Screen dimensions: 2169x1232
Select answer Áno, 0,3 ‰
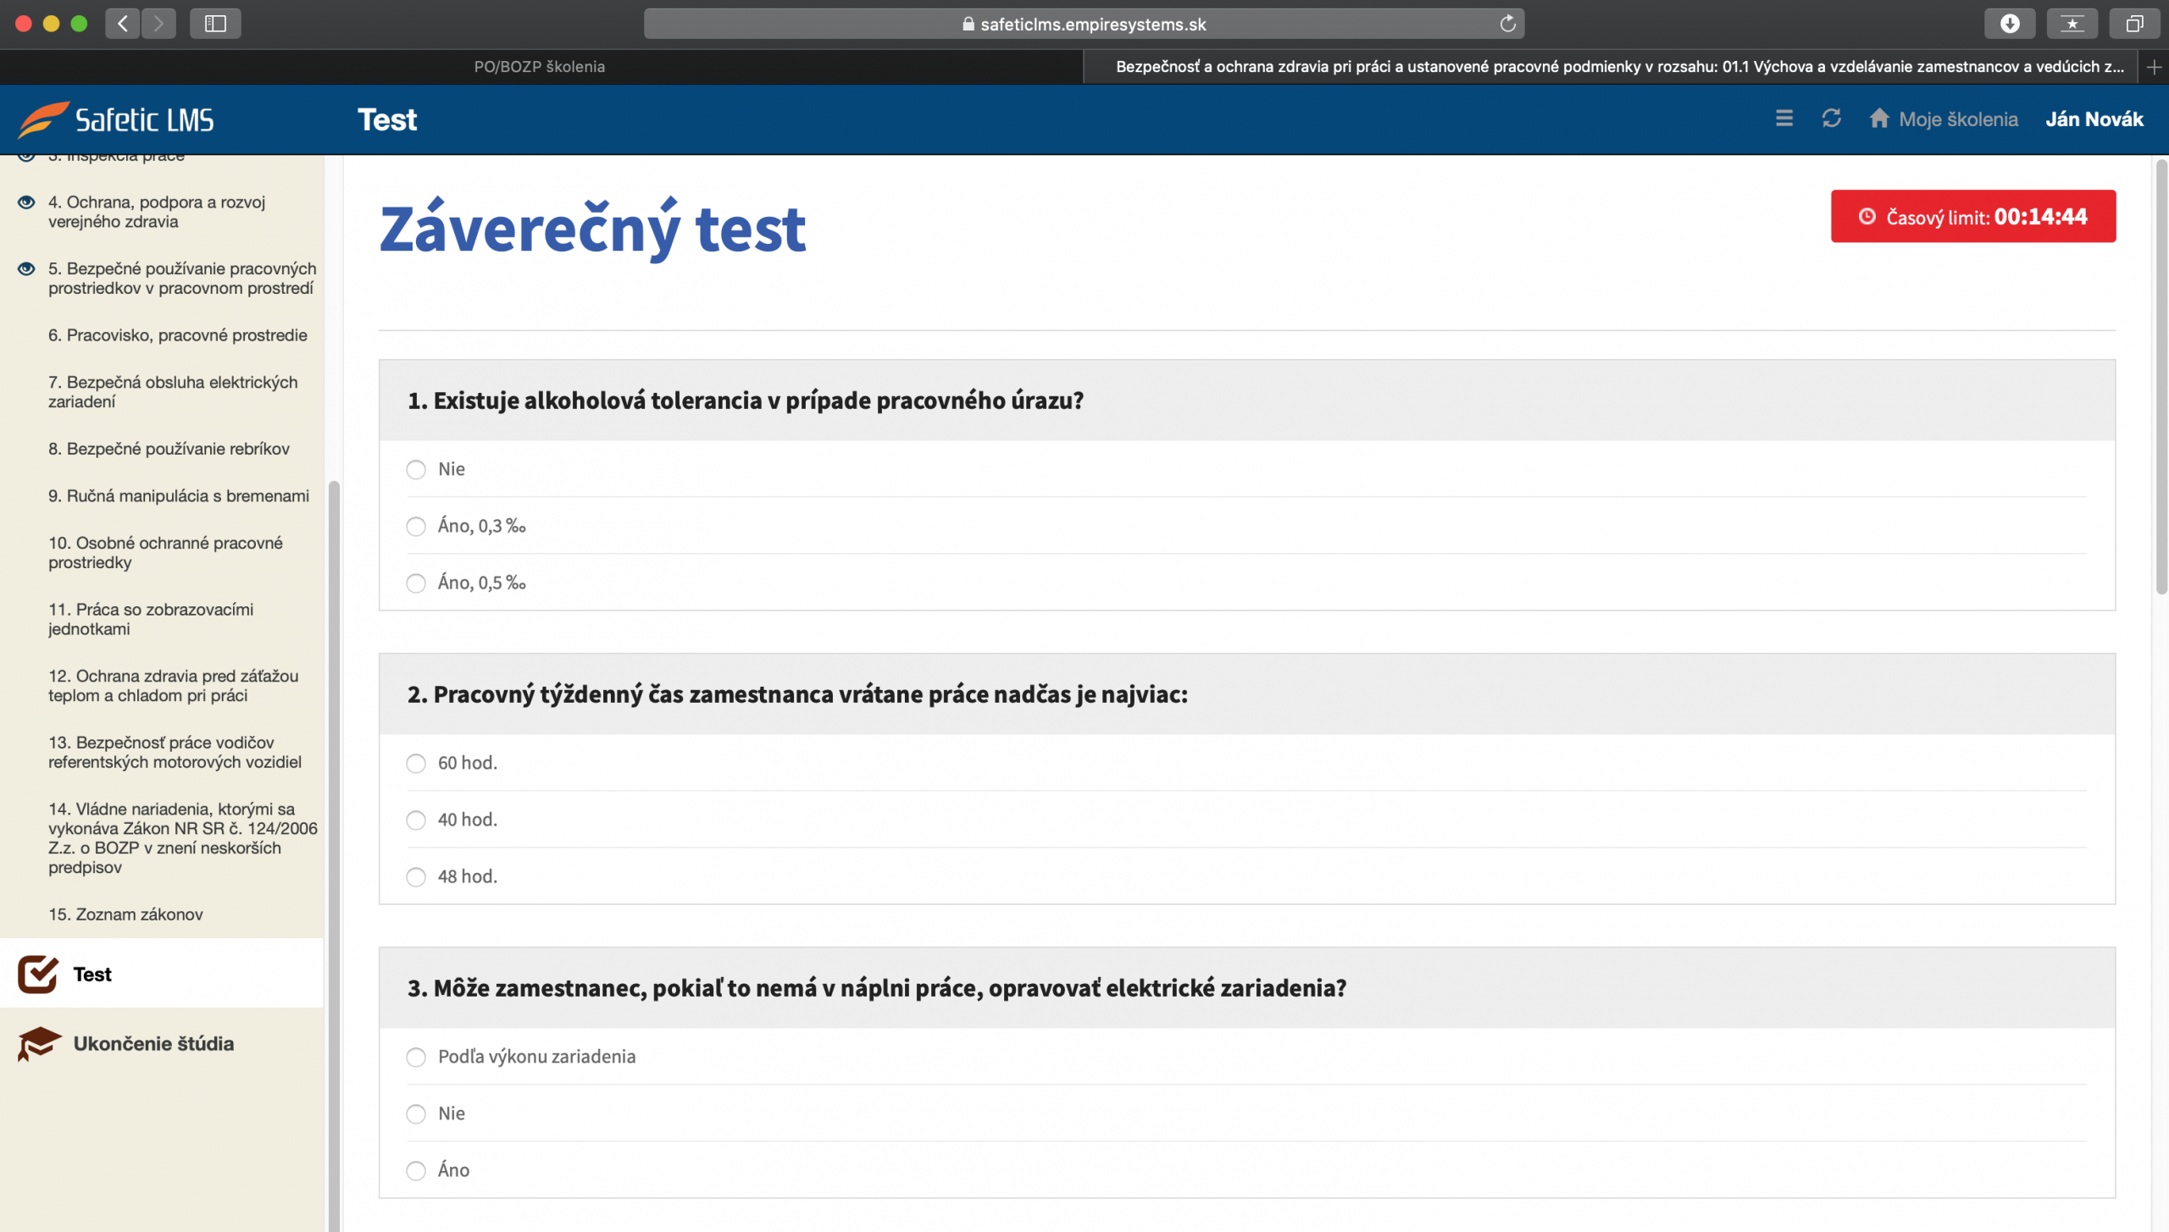416,526
